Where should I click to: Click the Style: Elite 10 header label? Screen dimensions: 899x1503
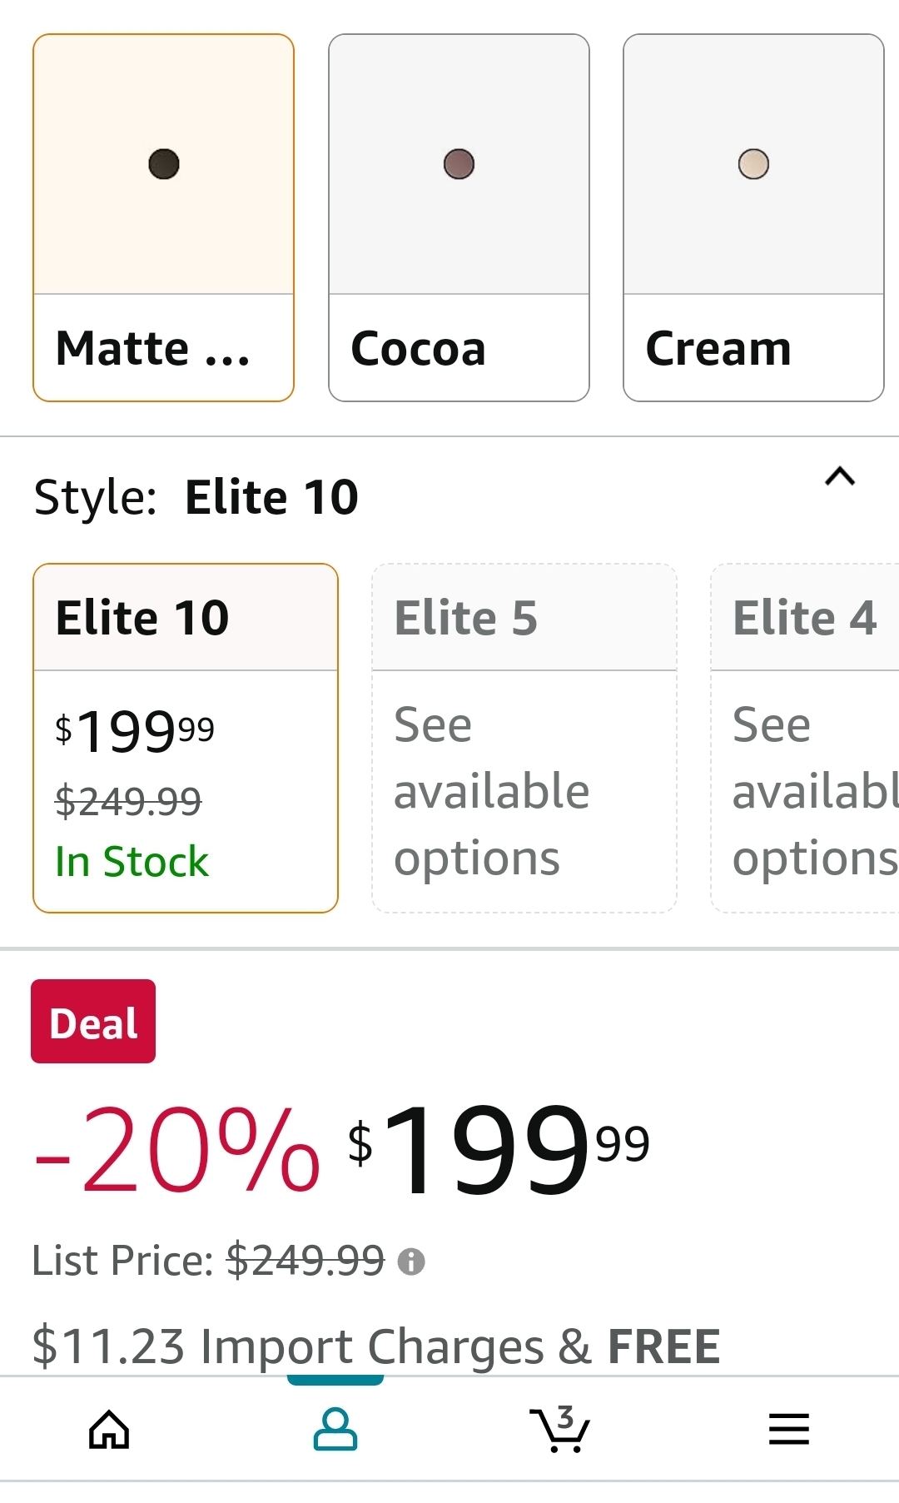click(x=196, y=497)
